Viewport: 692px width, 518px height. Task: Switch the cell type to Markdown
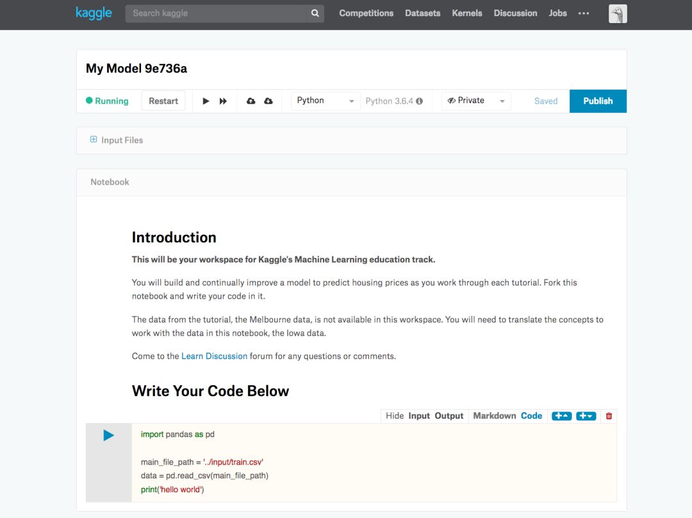(x=494, y=416)
